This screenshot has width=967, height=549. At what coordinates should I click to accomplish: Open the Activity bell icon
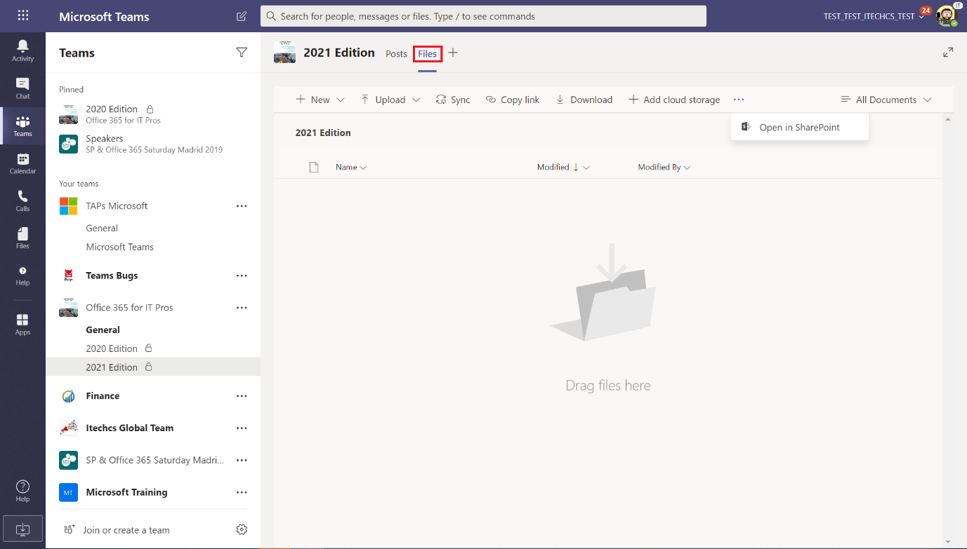point(22,50)
